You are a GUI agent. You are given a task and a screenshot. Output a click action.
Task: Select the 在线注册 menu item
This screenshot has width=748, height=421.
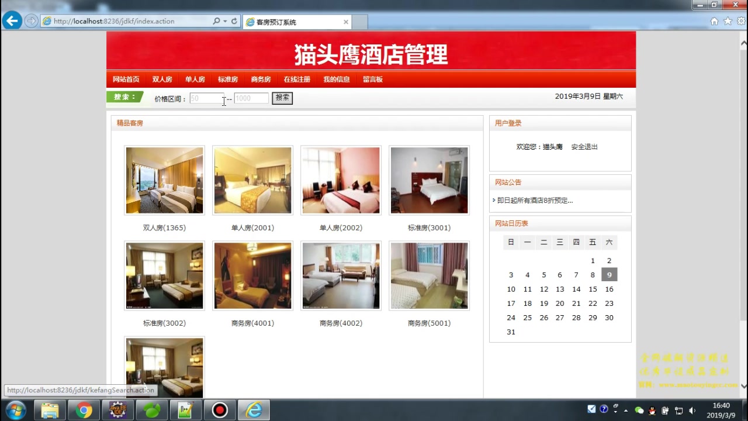click(297, 79)
